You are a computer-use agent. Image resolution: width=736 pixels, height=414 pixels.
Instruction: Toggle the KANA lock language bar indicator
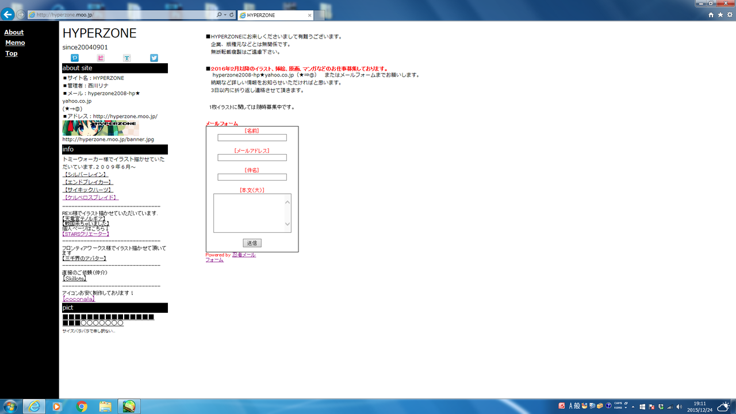618,408
